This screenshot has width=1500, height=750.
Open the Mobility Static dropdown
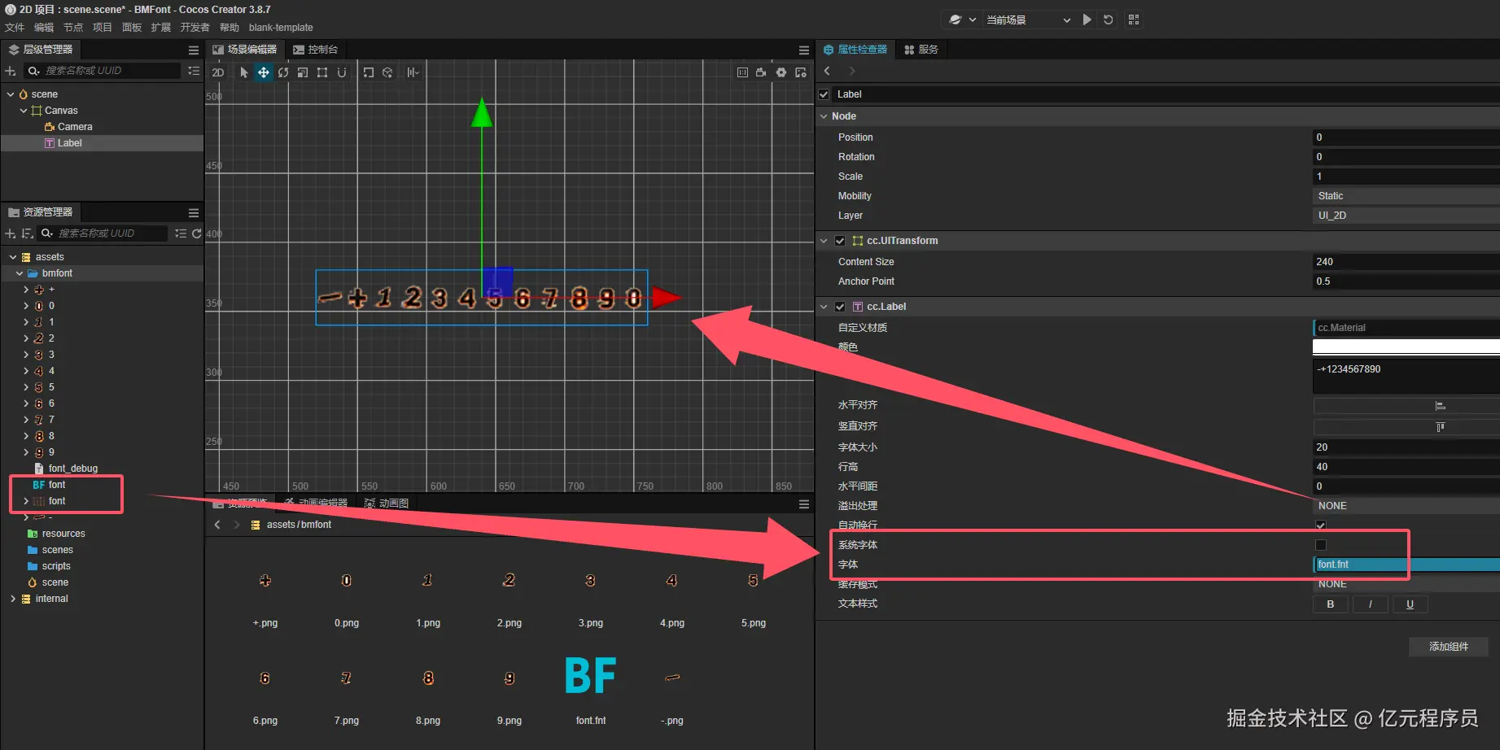1406,196
